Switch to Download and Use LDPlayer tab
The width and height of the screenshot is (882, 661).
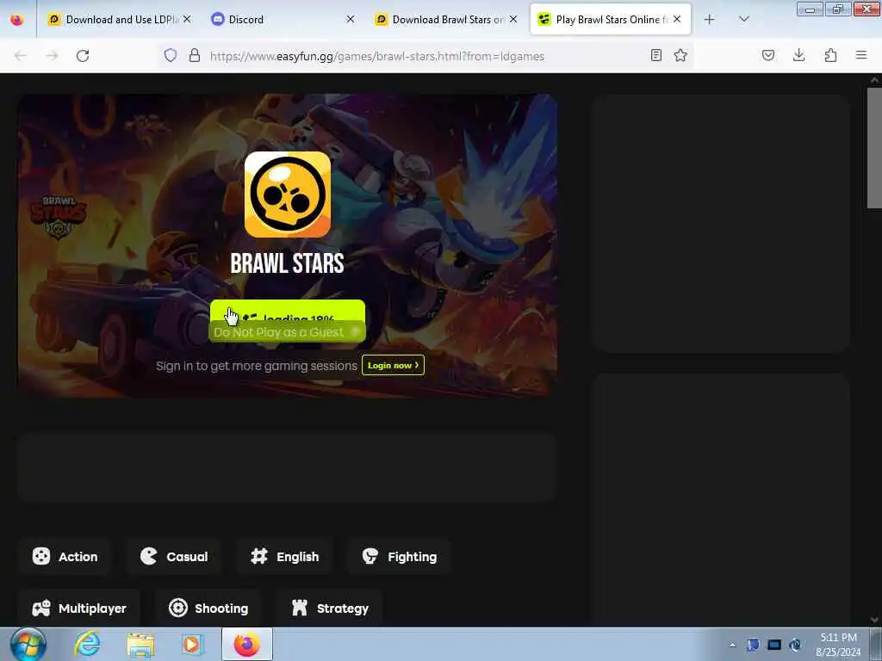click(x=119, y=19)
